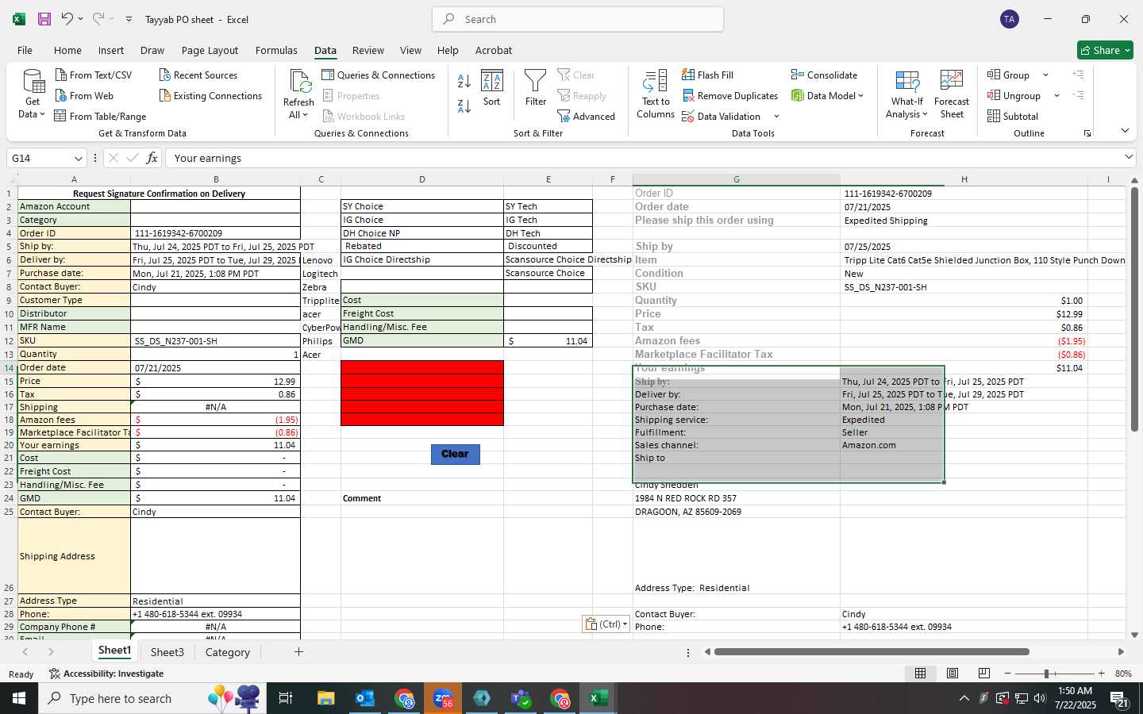Switch to the Insert tab
Image resolution: width=1143 pixels, height=714 pixels.
111,50
